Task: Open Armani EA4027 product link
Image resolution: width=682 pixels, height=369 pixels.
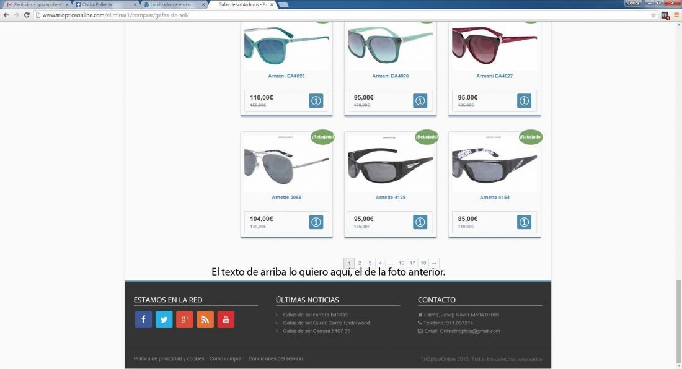Action: click(x=494, y=76)
